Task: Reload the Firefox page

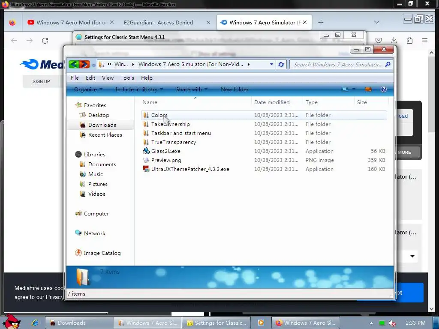Action: click(x=45, y=41)
